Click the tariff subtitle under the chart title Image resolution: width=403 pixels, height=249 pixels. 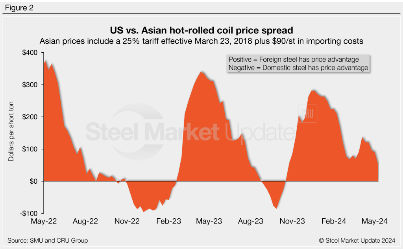201,41
